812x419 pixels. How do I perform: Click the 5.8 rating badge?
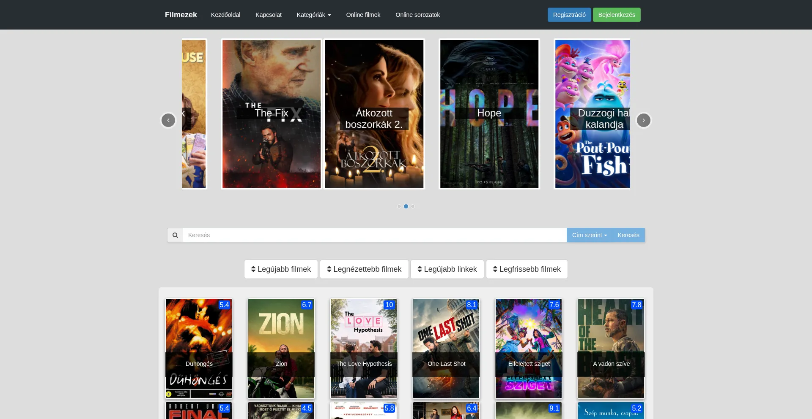point(389,408)
